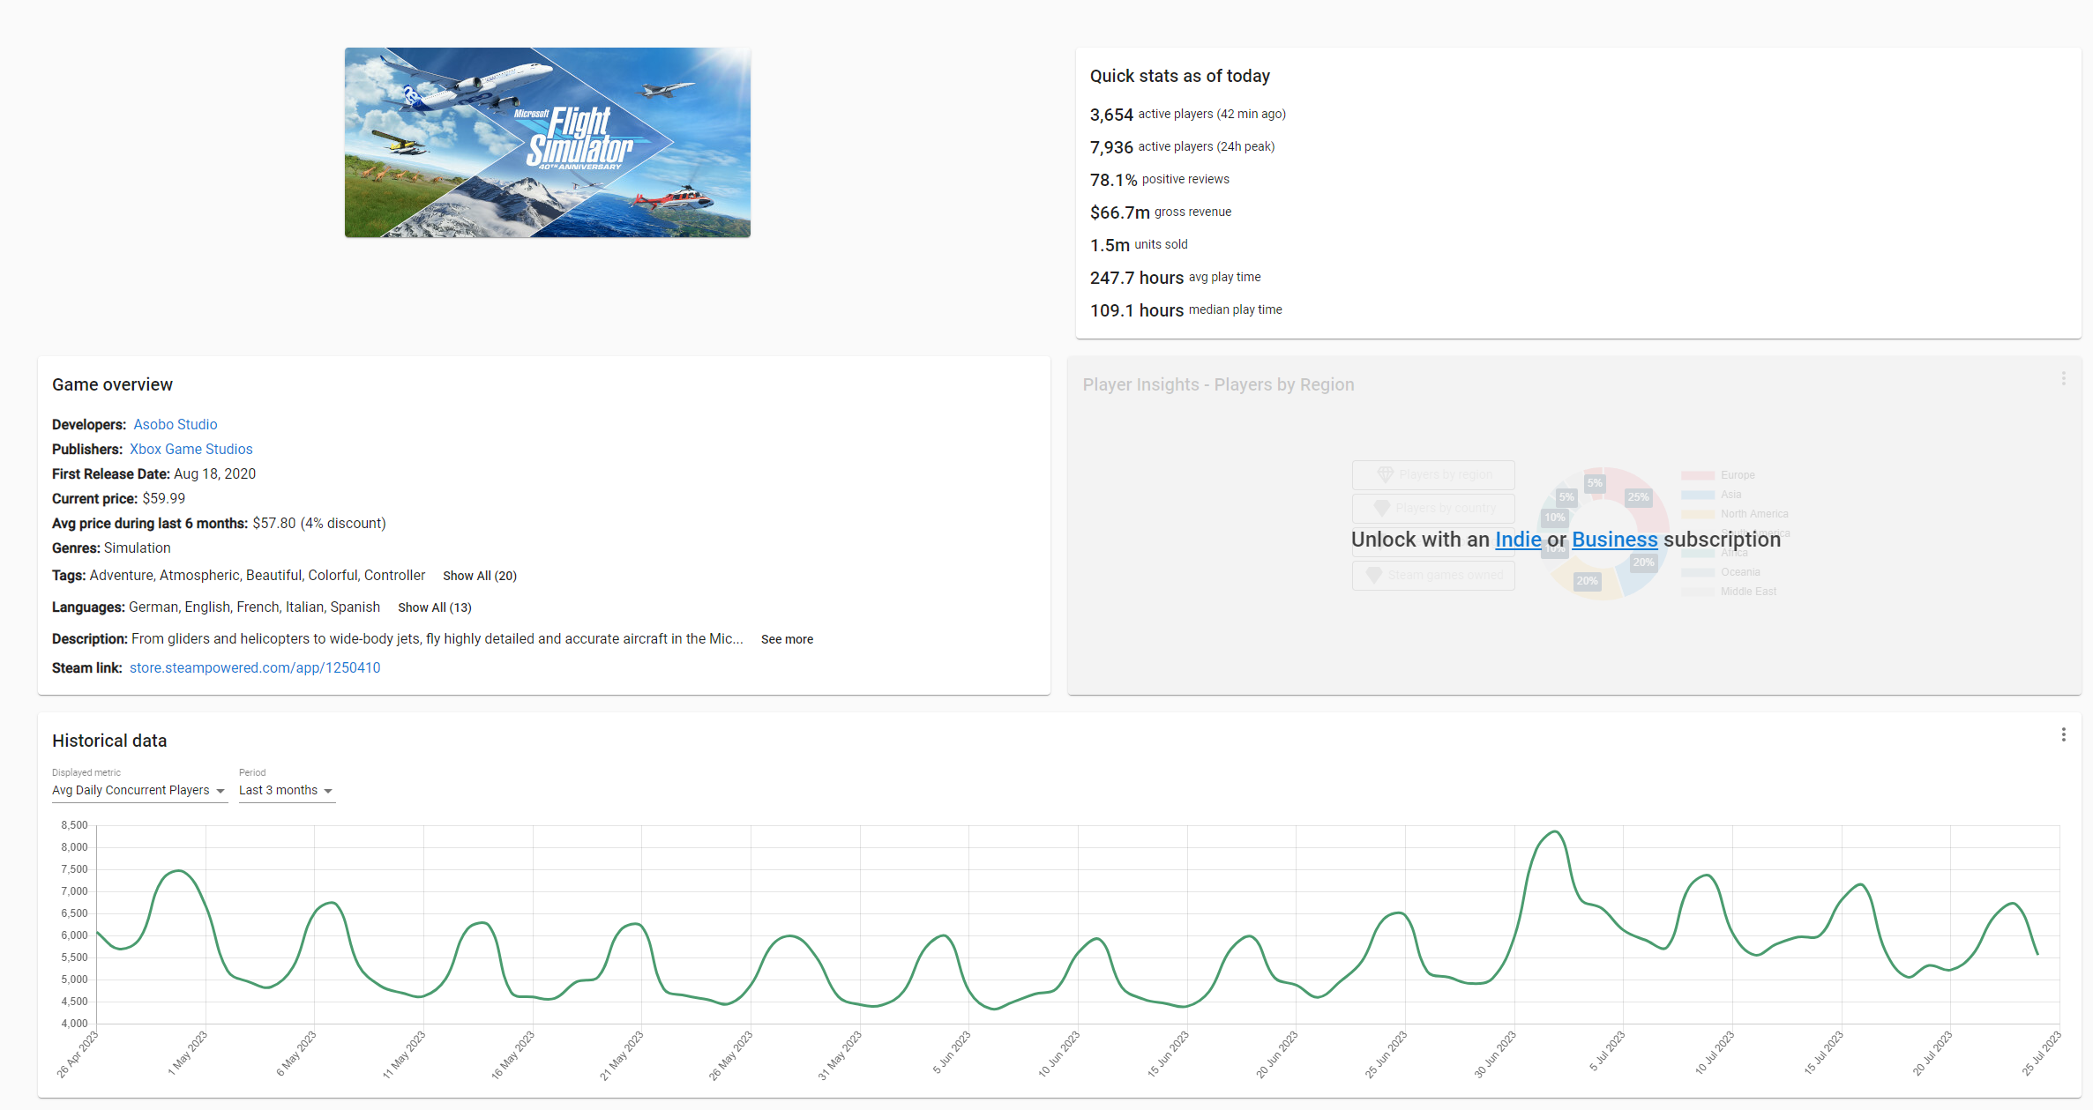Click the 1 May 2023 chart peak
The width and height of the screenshot is (2093, 1110).
pyautogui.click(x=179, y=871)
